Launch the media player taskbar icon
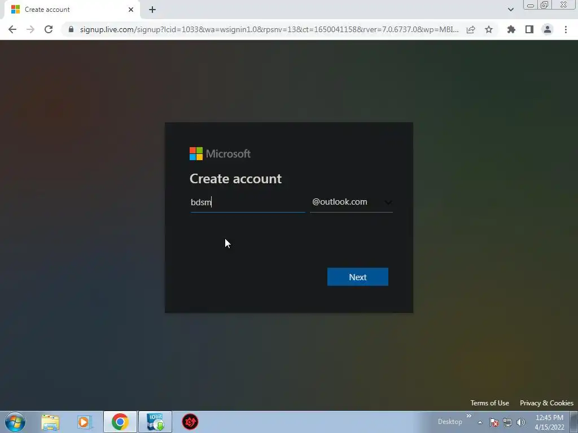Image resolution: width=578 pixels, height=433 pixels. coord(84,422)
